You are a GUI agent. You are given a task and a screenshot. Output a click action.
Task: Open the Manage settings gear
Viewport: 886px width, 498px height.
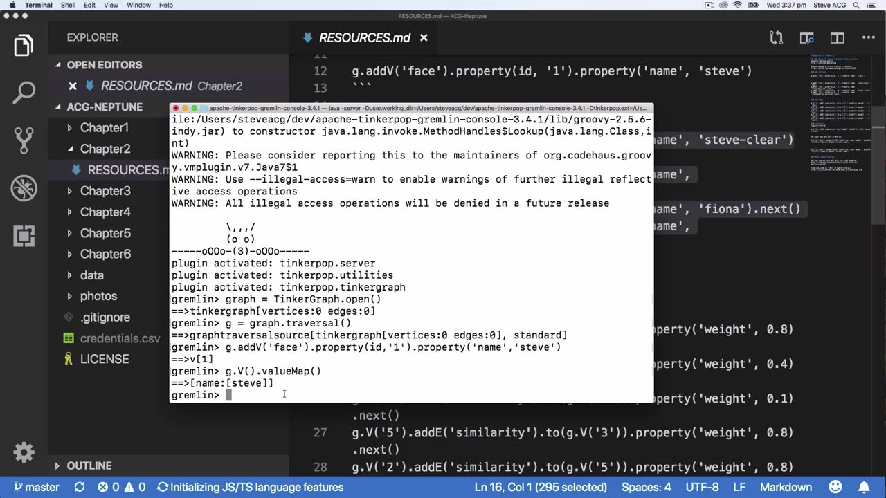24,452
